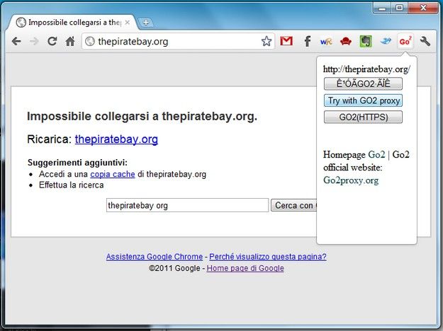This screenshot has width=443, height=331.
Task: Open 'Perché visualizzo questa pagina?' link
Action: [x=268, y=257]
